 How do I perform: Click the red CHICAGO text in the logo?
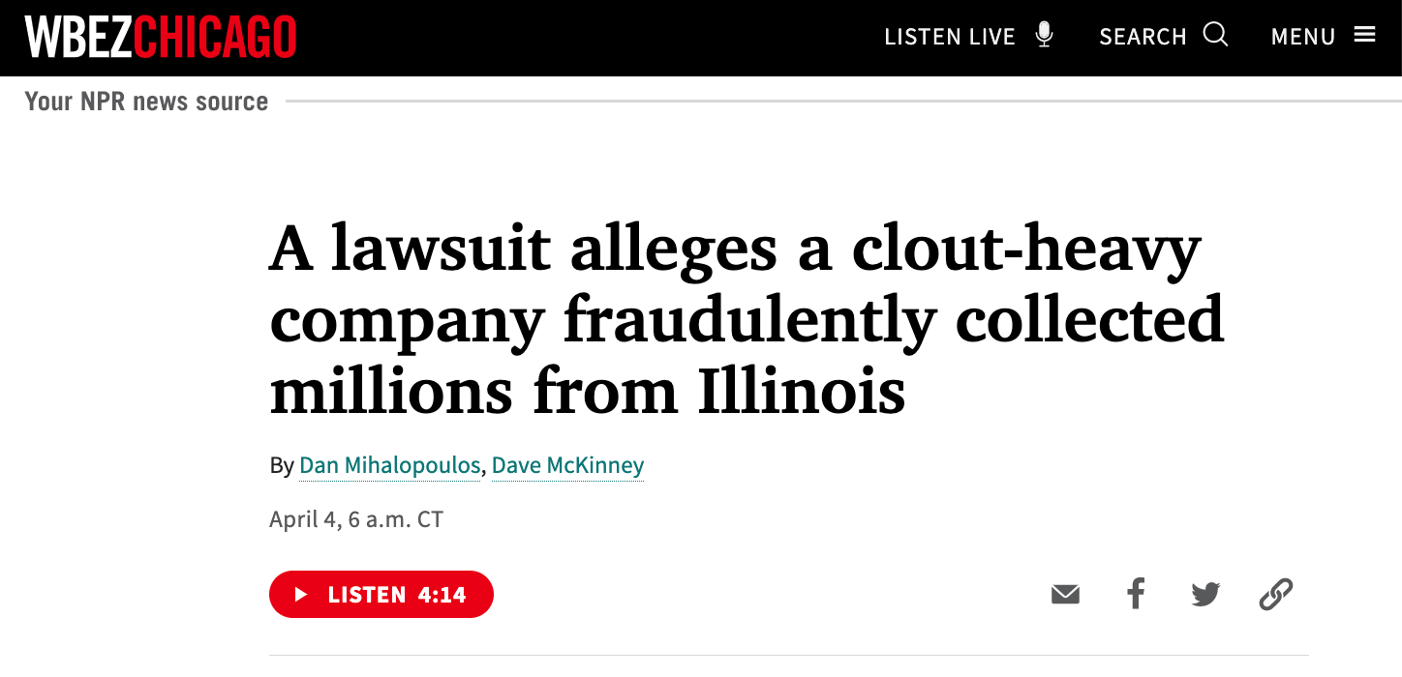215,37
